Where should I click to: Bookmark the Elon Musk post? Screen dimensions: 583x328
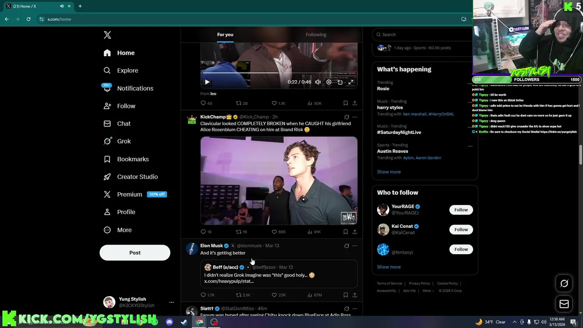346,295
